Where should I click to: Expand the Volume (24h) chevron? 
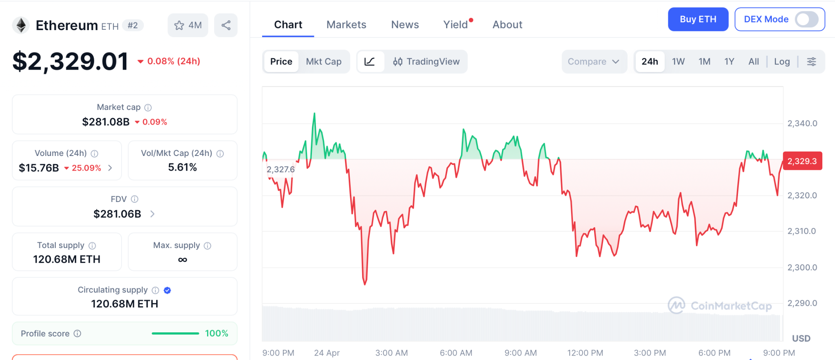[110, 168]
